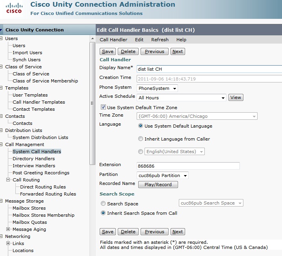282x256 pixels.
Task: Select Use System Default Language radio
Action: pos(141,126)
